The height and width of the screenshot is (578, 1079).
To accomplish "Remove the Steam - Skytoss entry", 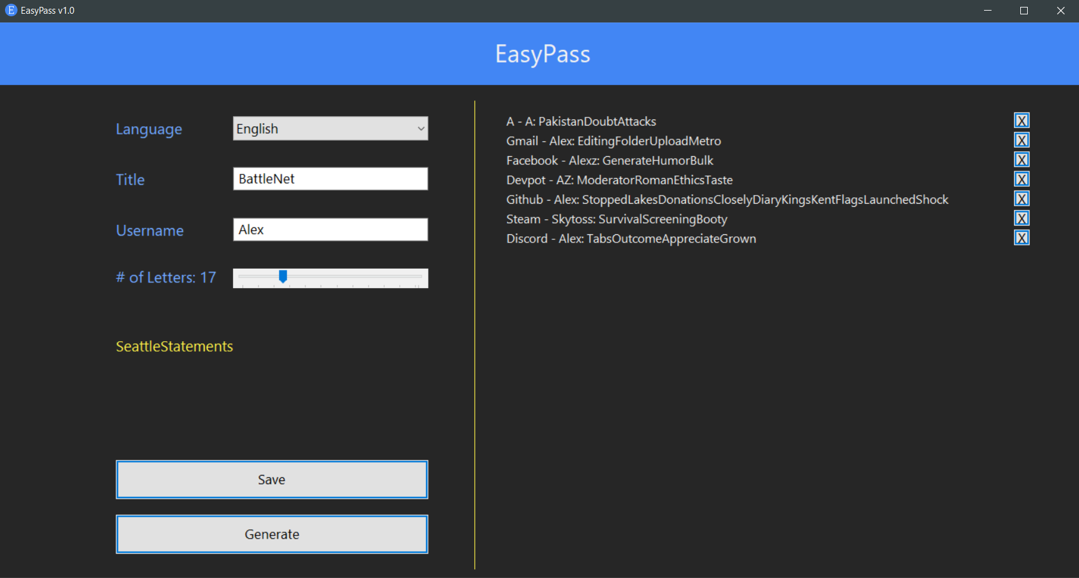I will pos(1022,218).
